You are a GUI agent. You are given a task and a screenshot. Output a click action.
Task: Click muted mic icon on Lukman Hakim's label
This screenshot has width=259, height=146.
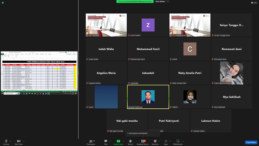pyautogui.click(x=191, y=131)
